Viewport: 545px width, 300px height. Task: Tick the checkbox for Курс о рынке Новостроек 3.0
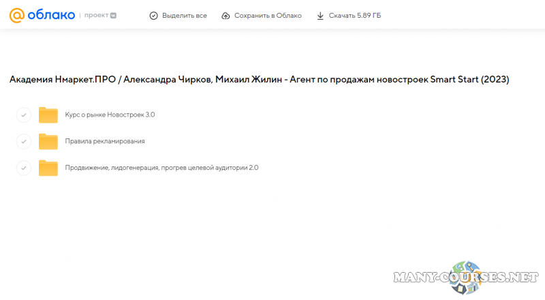tap(24, 115)
